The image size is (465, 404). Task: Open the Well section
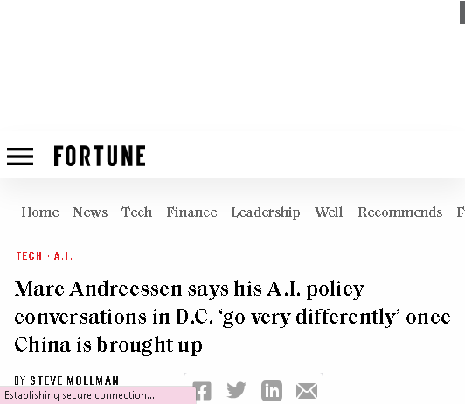click(329, 212)
